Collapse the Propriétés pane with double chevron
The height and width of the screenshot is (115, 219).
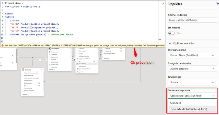coord(217,4)
